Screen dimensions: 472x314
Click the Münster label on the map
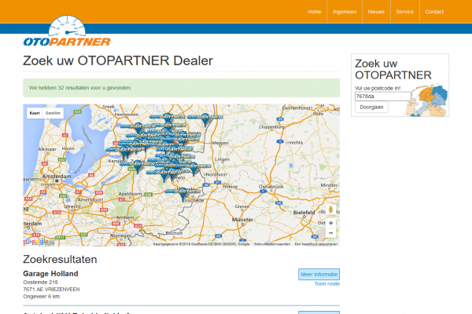click(x=242, y=220)
